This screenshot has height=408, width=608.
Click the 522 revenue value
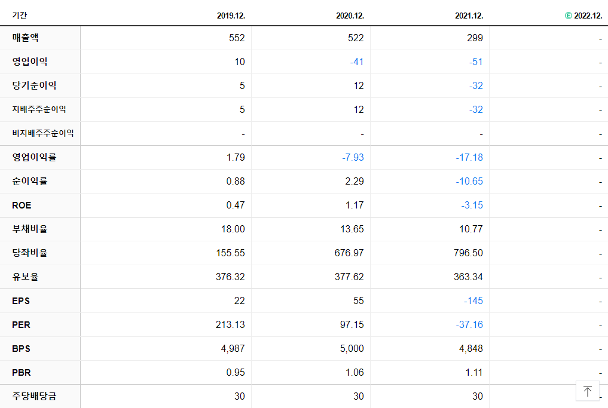356,38
